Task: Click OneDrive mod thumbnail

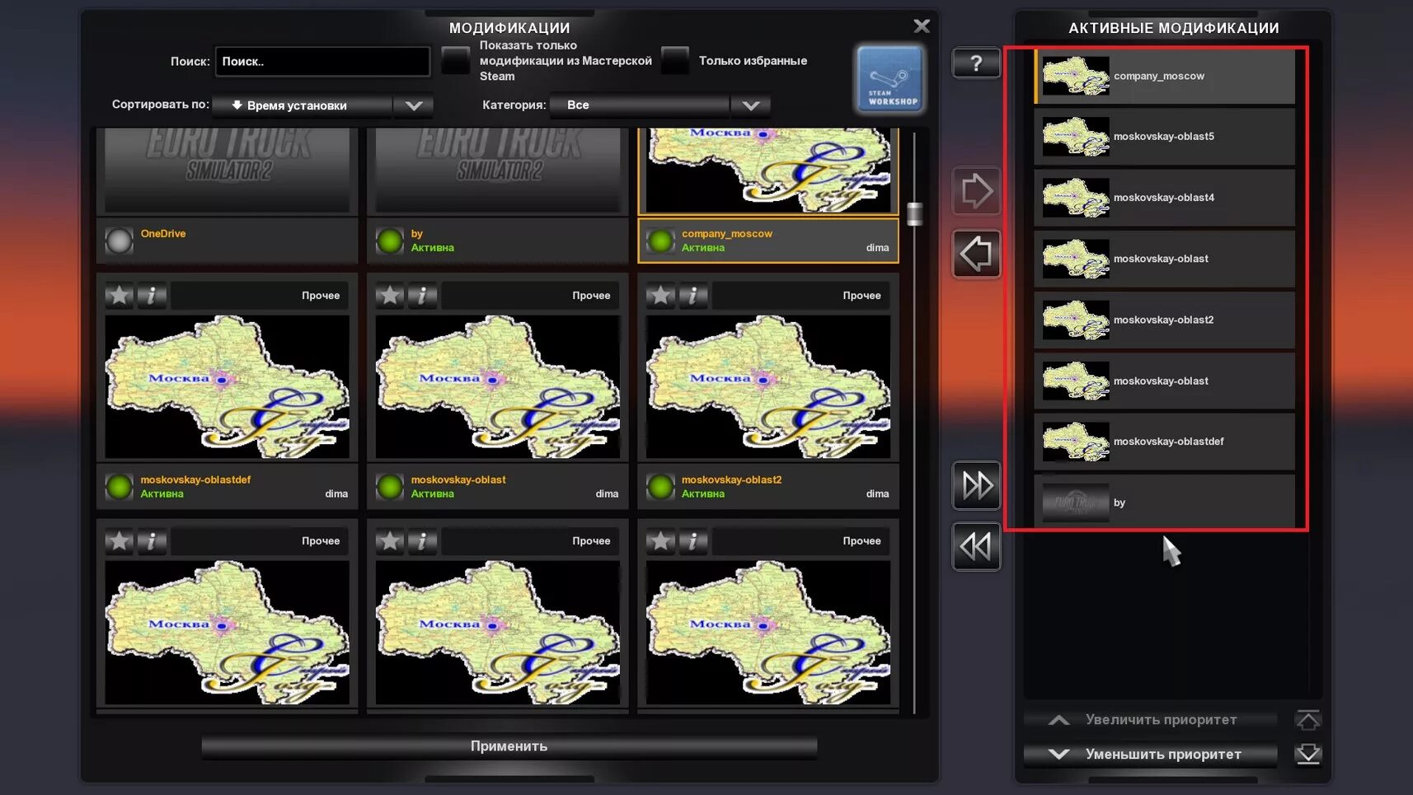Action: pos(228,170)
